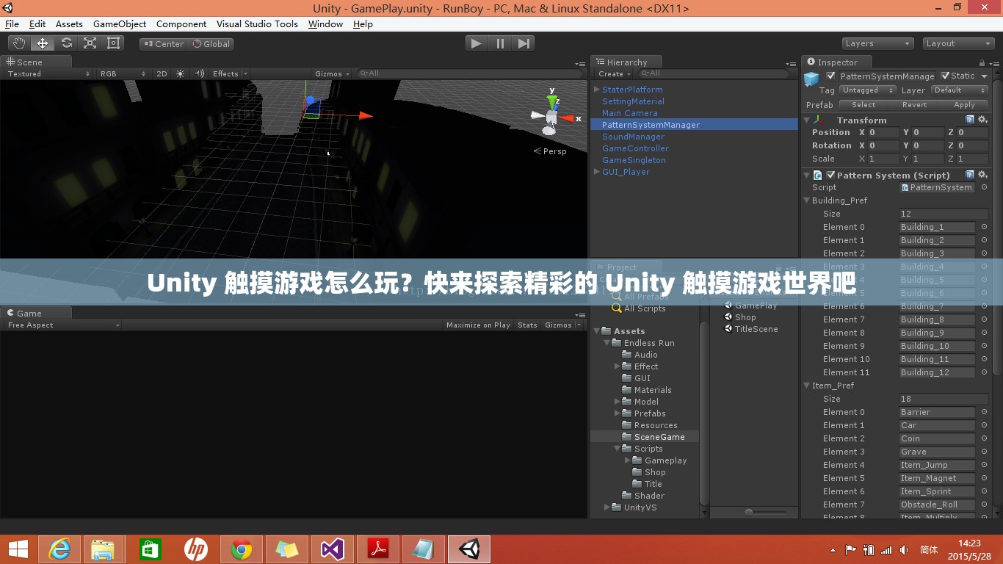This screenshot has width=1003, height=564.
Task: Open the Assets menu
Action: (69, 23)
